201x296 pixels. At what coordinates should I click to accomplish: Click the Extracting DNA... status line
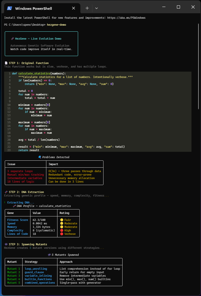click(21, 203)
